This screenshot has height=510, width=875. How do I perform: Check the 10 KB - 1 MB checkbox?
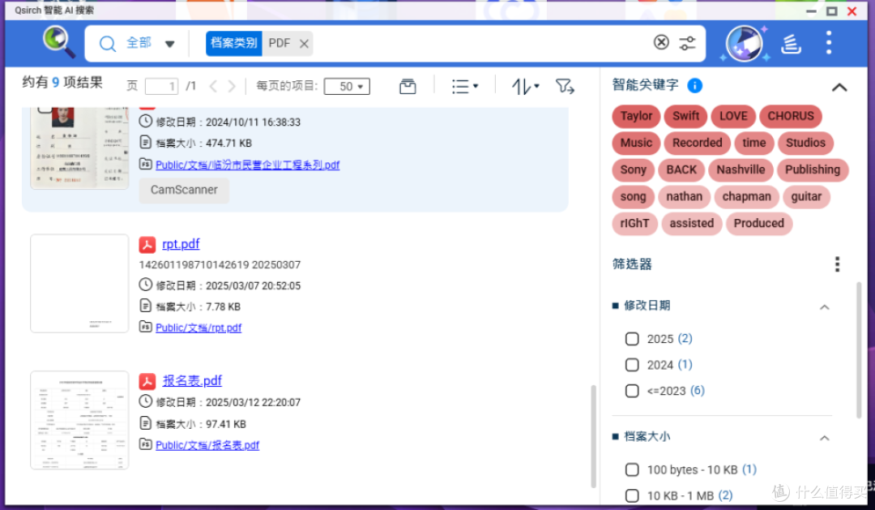click(632, 495)
